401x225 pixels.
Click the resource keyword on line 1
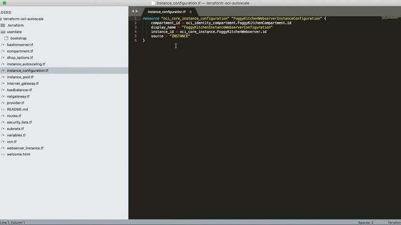[151, 18]
